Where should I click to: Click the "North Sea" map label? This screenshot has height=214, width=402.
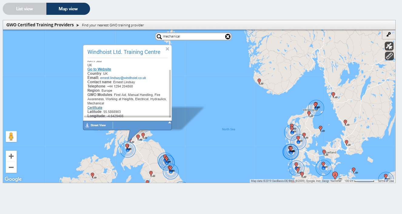[x=228, y=129]
